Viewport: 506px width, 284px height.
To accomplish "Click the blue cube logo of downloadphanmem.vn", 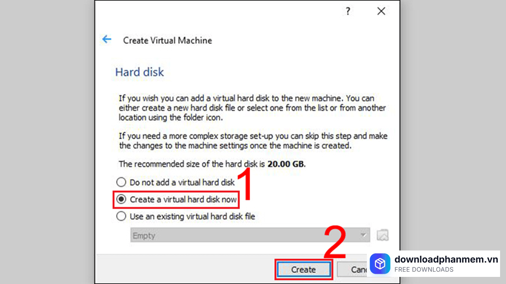I will pos(380,263).
